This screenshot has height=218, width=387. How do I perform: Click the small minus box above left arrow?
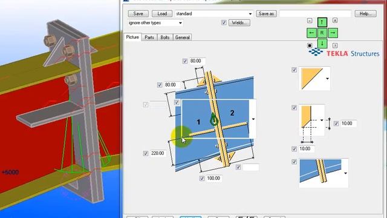click(x=310, y=21)
